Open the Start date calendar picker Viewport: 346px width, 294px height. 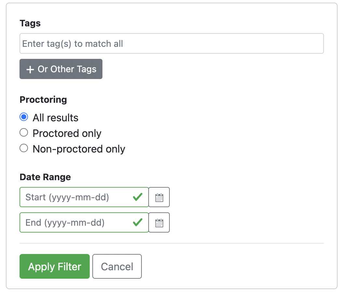pyautogui.click(x=159, y=197)
